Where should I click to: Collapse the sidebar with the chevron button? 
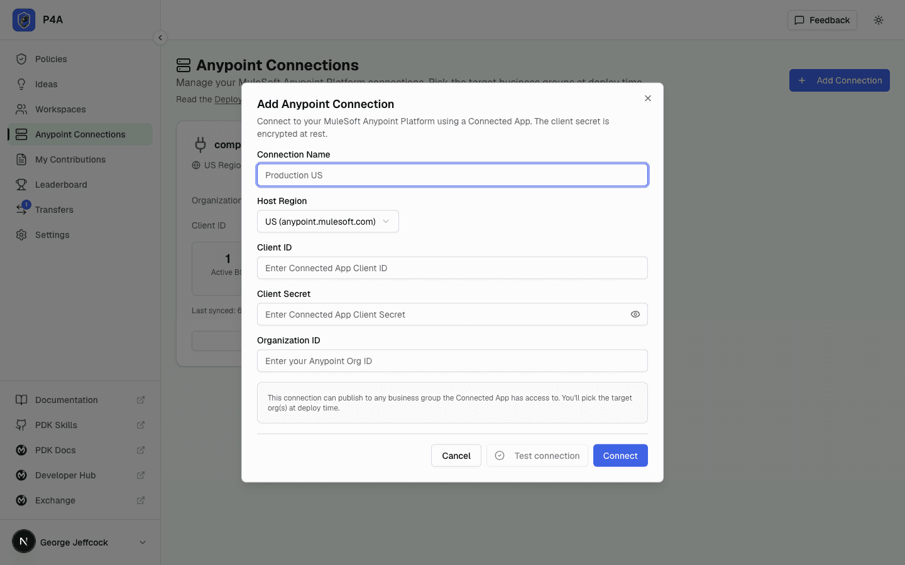pyautogui.click(x=160, y=38)
